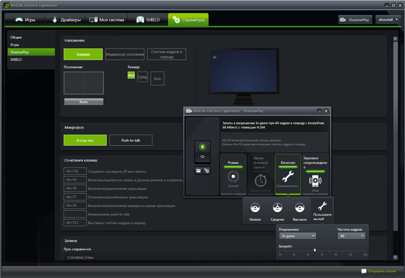Screen dimensions: 405x278
Task: Open the ShadowPlay recordings folder icon
Action: tap(198, 171)
